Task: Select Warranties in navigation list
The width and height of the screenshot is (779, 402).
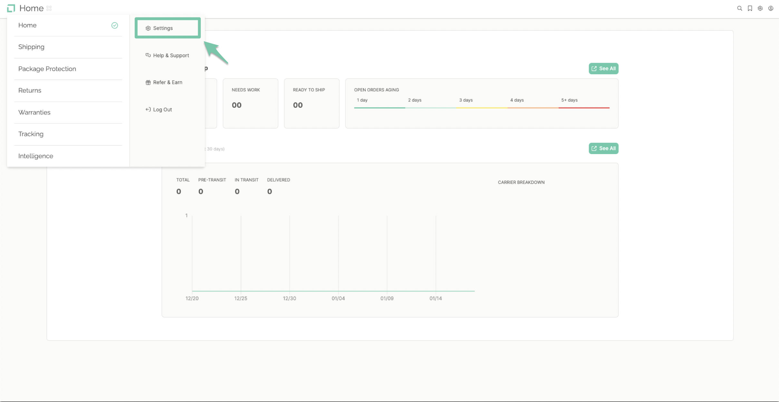Action: pos(68,112)
